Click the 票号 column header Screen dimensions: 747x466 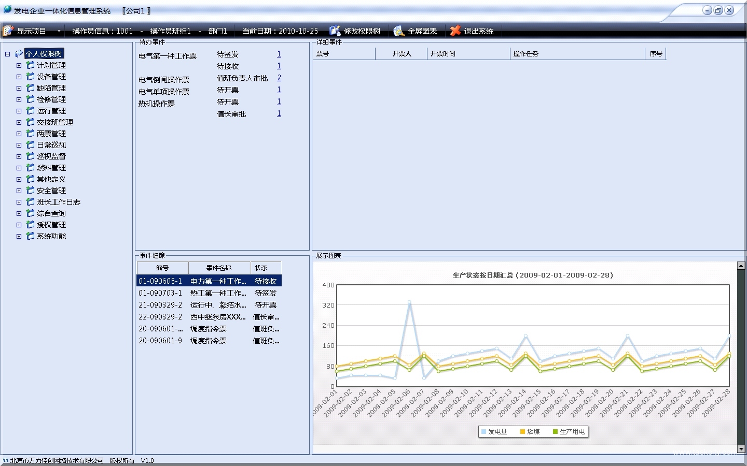pos(344,53)
